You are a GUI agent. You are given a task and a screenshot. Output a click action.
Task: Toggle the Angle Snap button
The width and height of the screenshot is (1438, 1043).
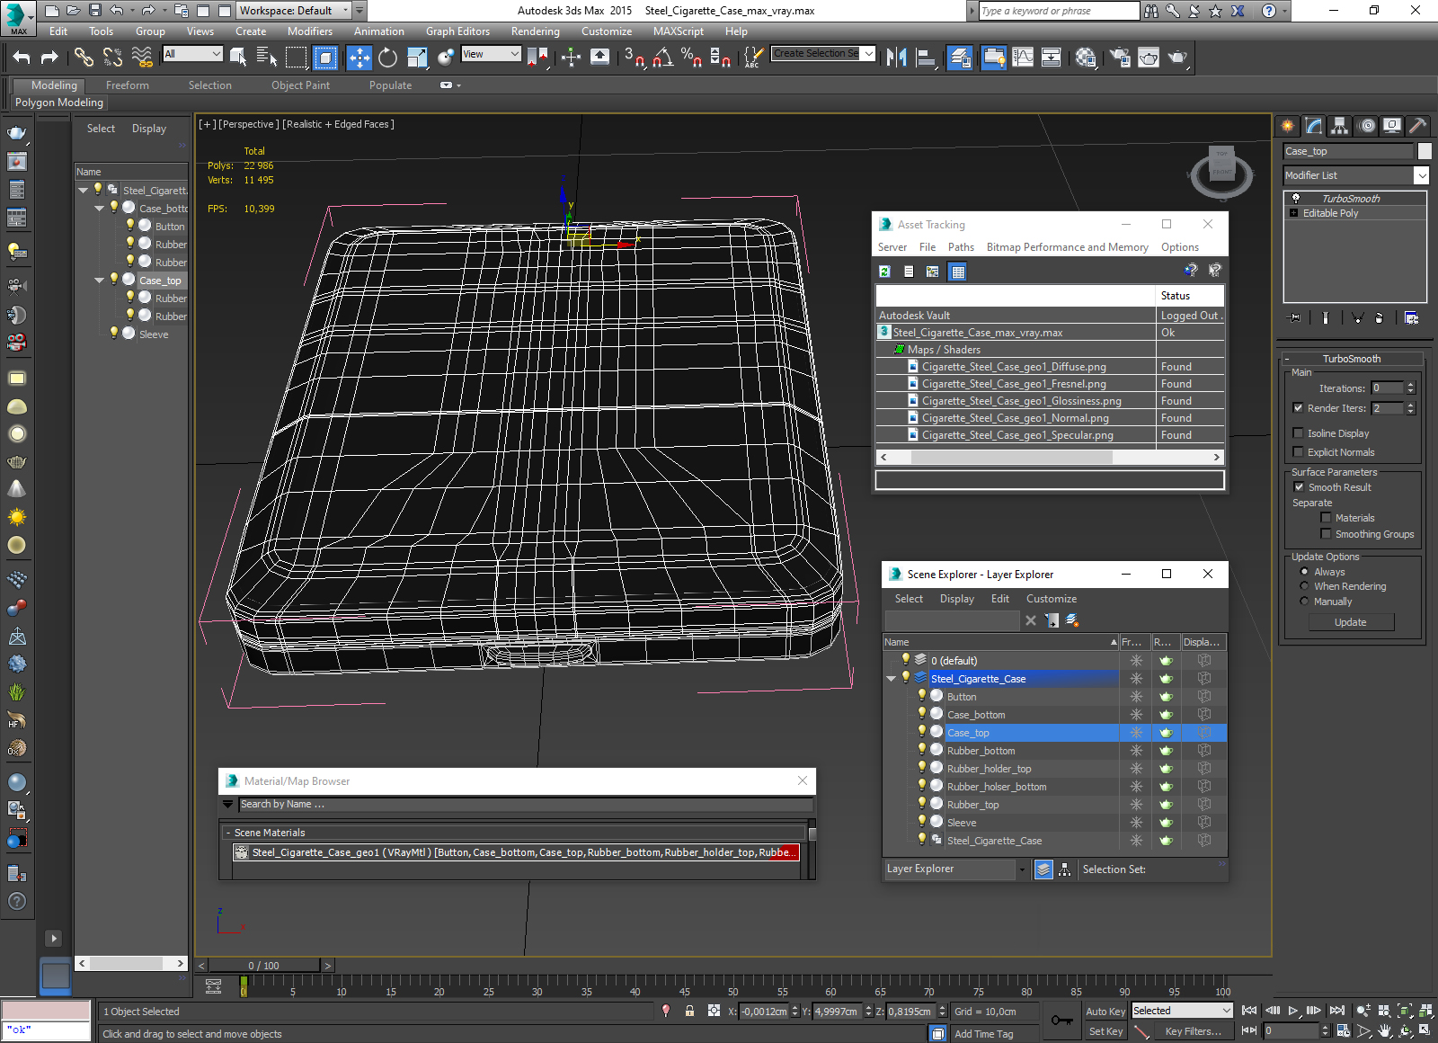point(663,58)
